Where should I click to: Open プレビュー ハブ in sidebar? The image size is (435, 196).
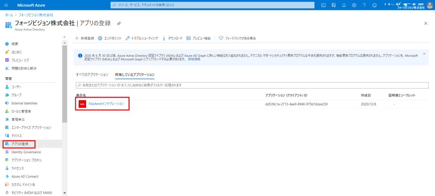pos(20,60)
